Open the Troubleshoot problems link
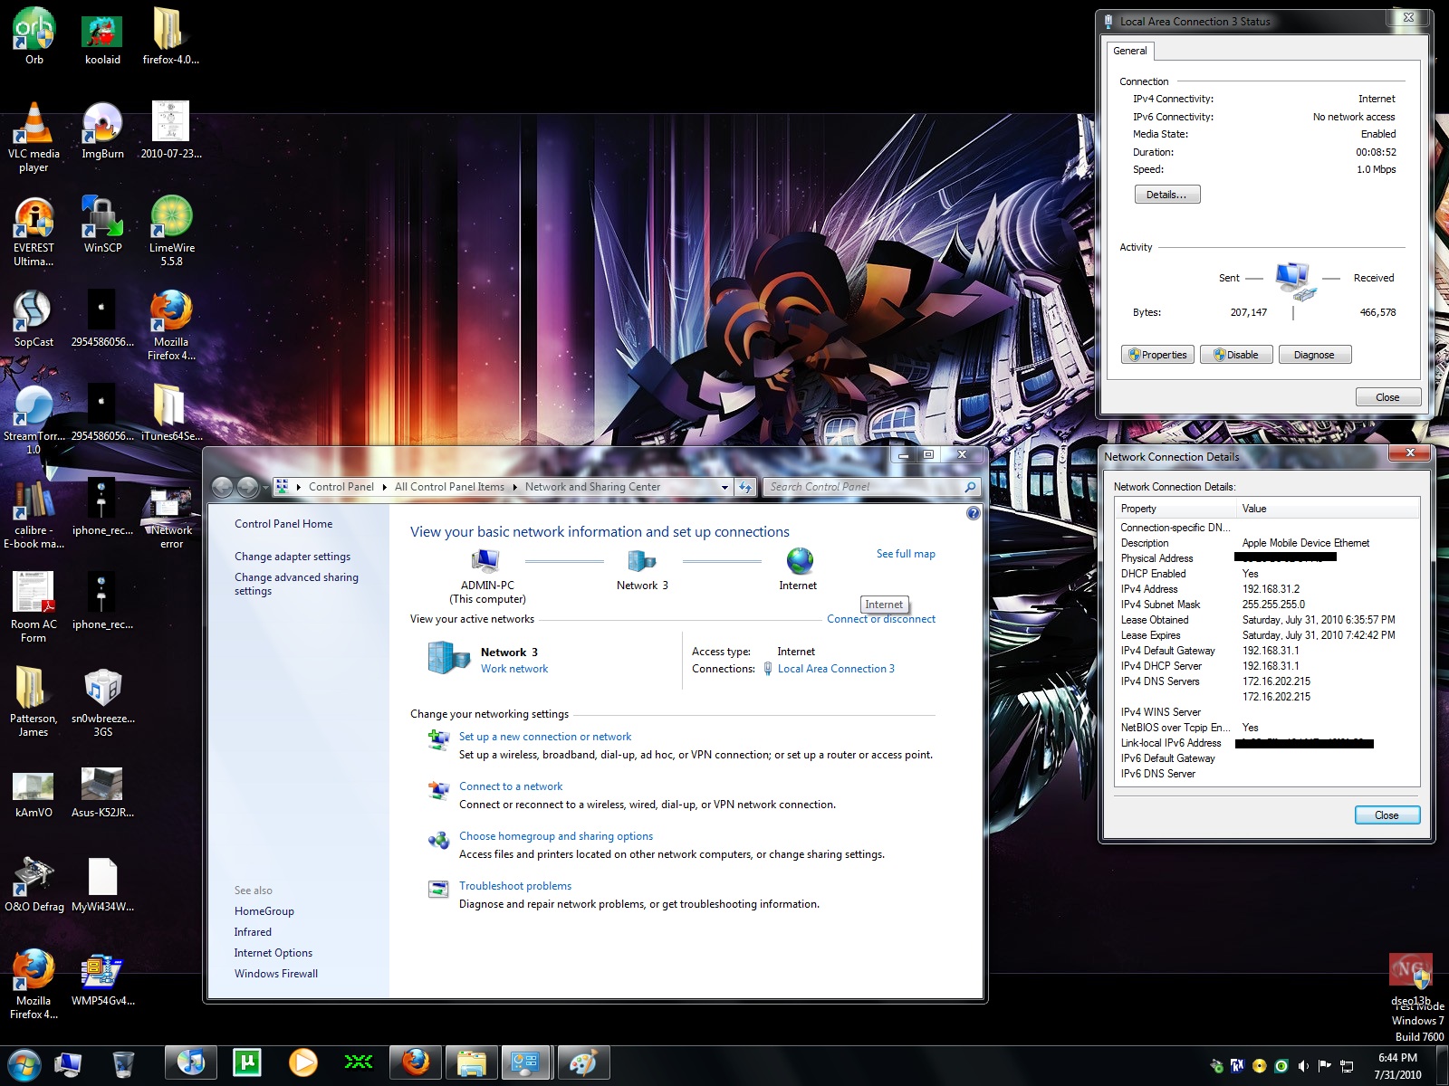Image resolution: width=1449 pixels, height=1086 pixels. click(x=514, y=886)
